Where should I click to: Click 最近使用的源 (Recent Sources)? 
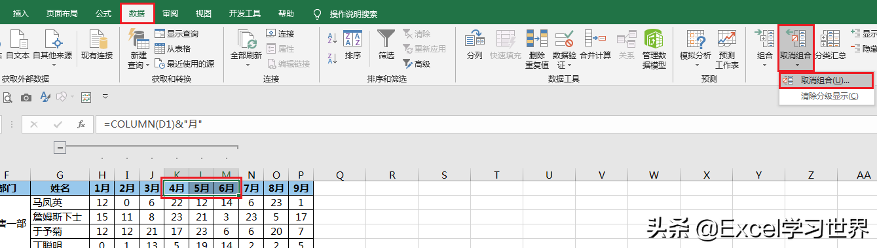click(185, 63)
